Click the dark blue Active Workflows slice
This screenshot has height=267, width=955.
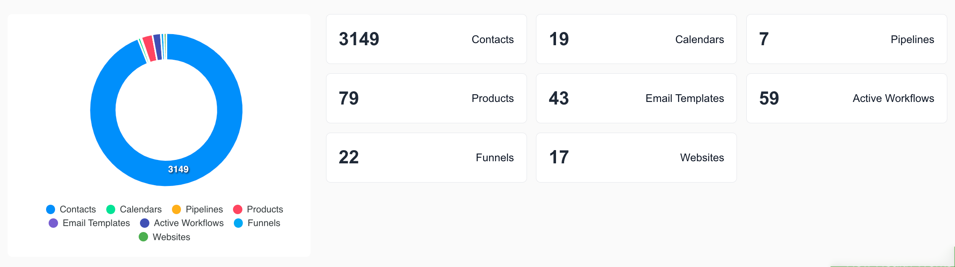tap(158, 47)
